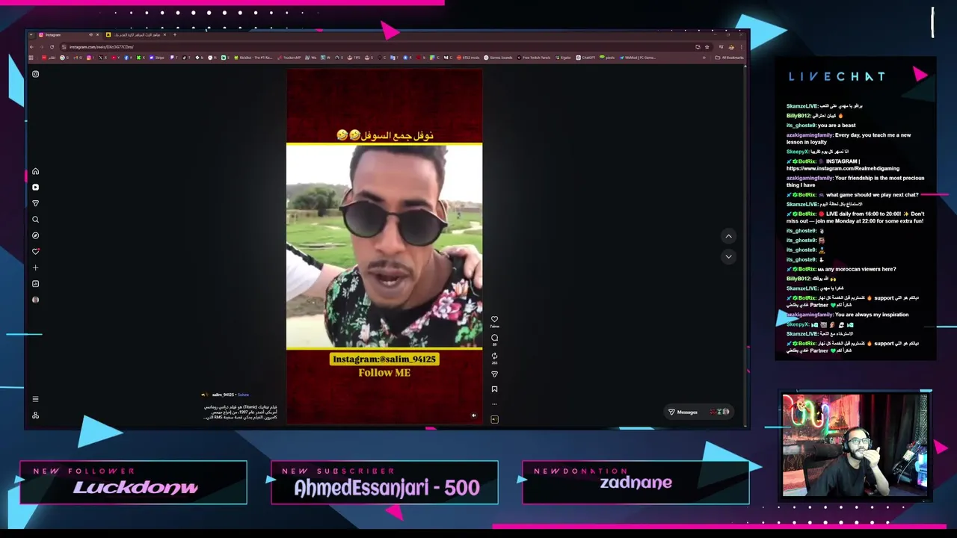This screenshot has width=957, height=538.
Task: Click the 'you are a beast' chat message
Action: (x=821, y=126)
